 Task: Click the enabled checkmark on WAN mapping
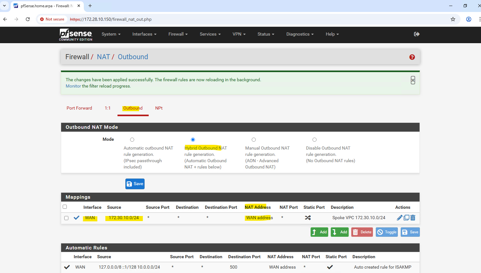pos(77,218)
